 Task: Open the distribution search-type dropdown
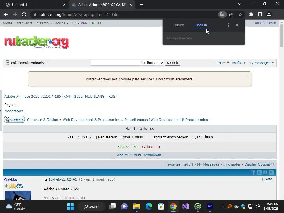point(151,63)
